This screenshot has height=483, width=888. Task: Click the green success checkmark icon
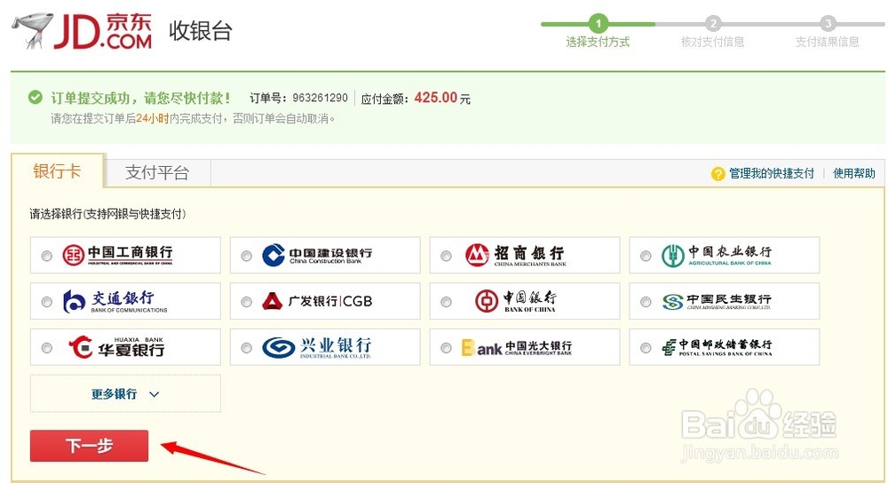click(36, 98)
